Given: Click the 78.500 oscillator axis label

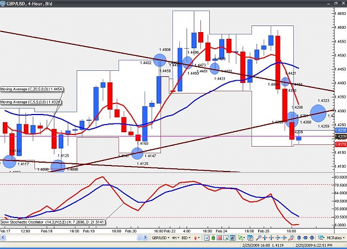Looking at the screenshot, I should pyautogui.click(x=341, y=185).
